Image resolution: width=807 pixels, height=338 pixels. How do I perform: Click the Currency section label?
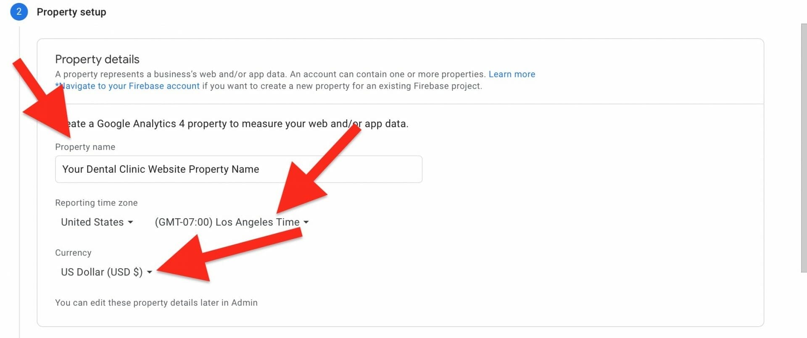click(x=73, y=253)
